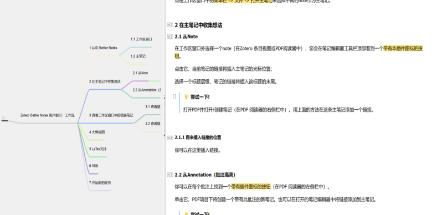Screen dimensions: 437x215
Task: Select mind map node '5 LaTex支持'
Action: 98,149
